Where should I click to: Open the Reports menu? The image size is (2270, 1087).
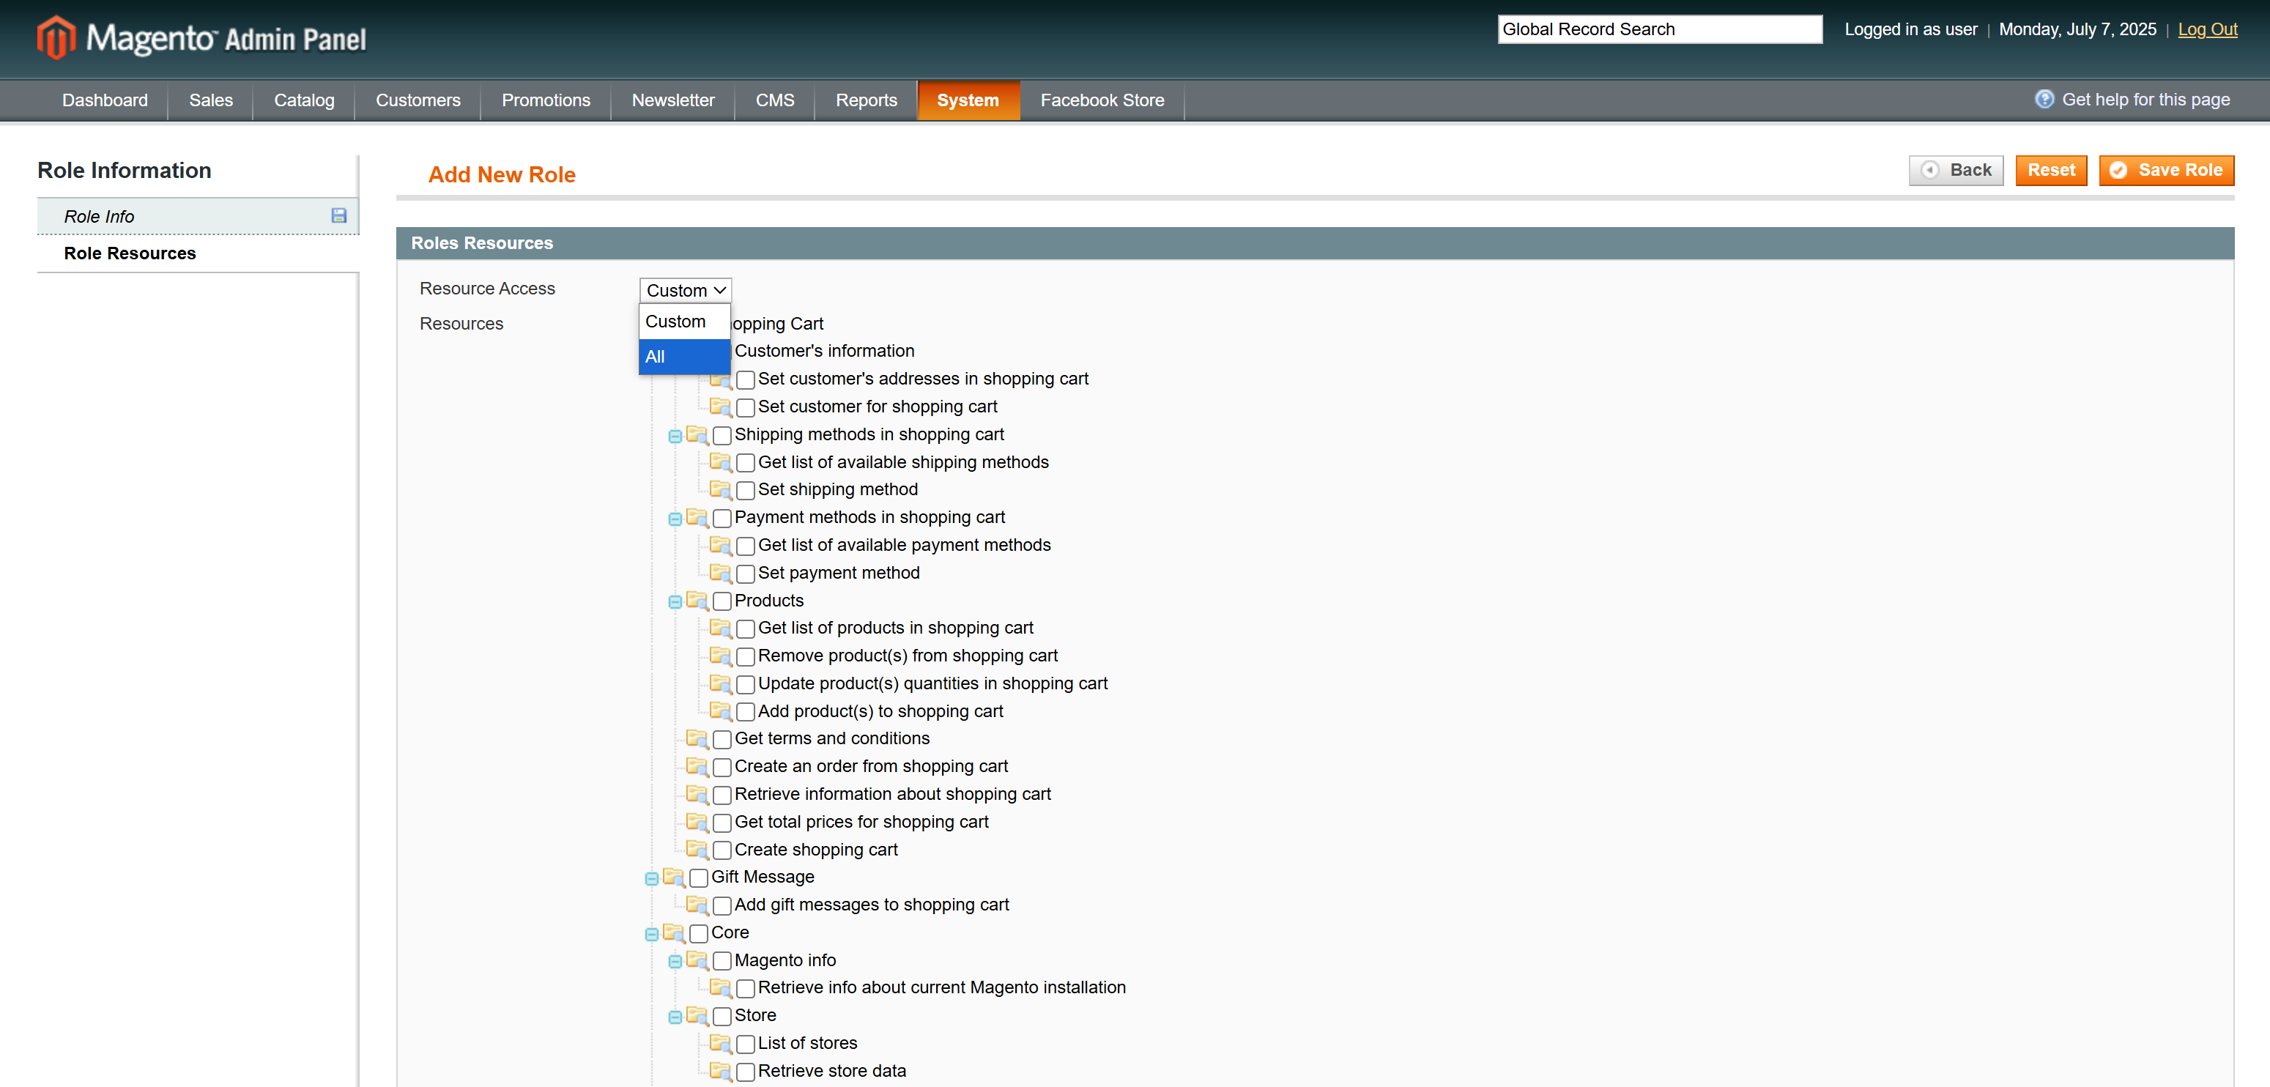click(x=867, y=100)
